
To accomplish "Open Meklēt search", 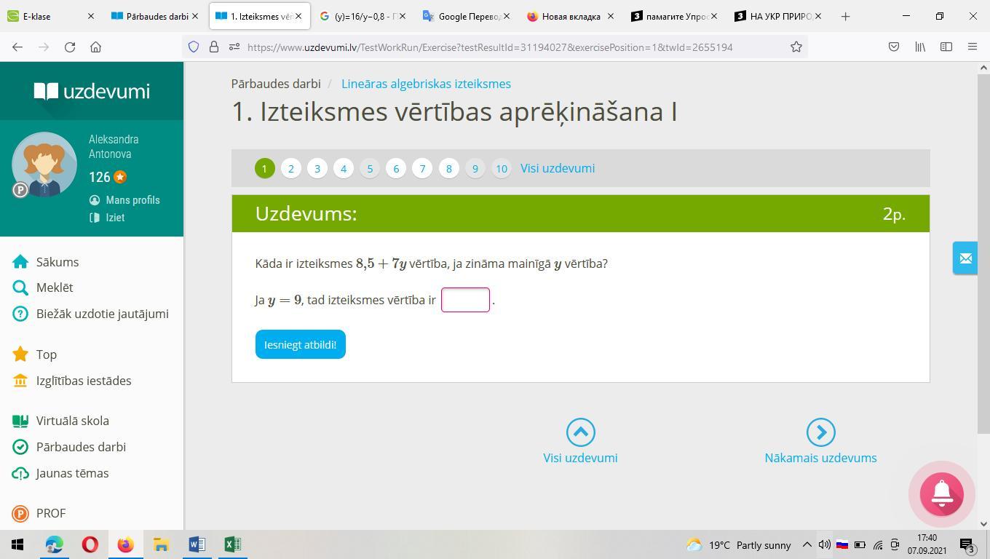I will pyautogui.click(x=43, y=288).
